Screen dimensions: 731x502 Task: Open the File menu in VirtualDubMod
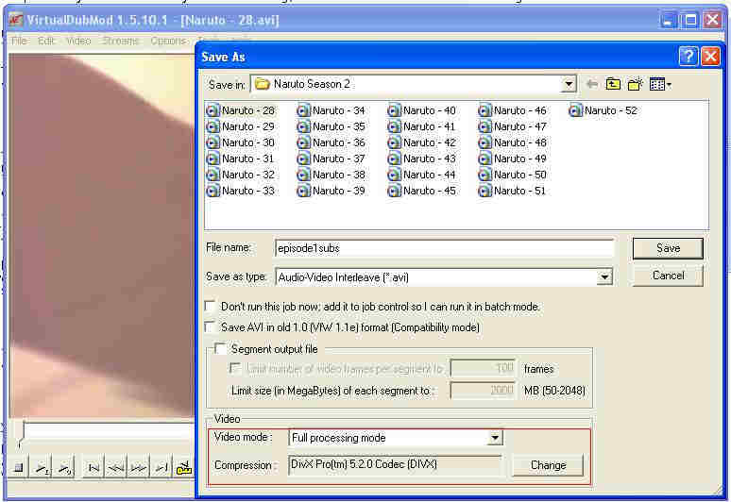(19, 41)
